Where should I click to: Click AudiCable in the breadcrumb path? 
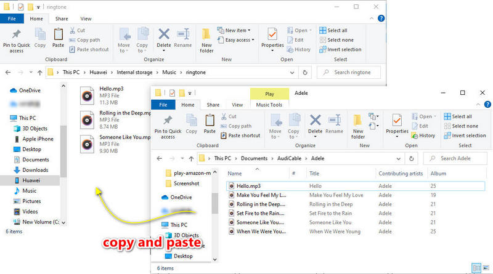pyautogui.click(x=289, y=158)
